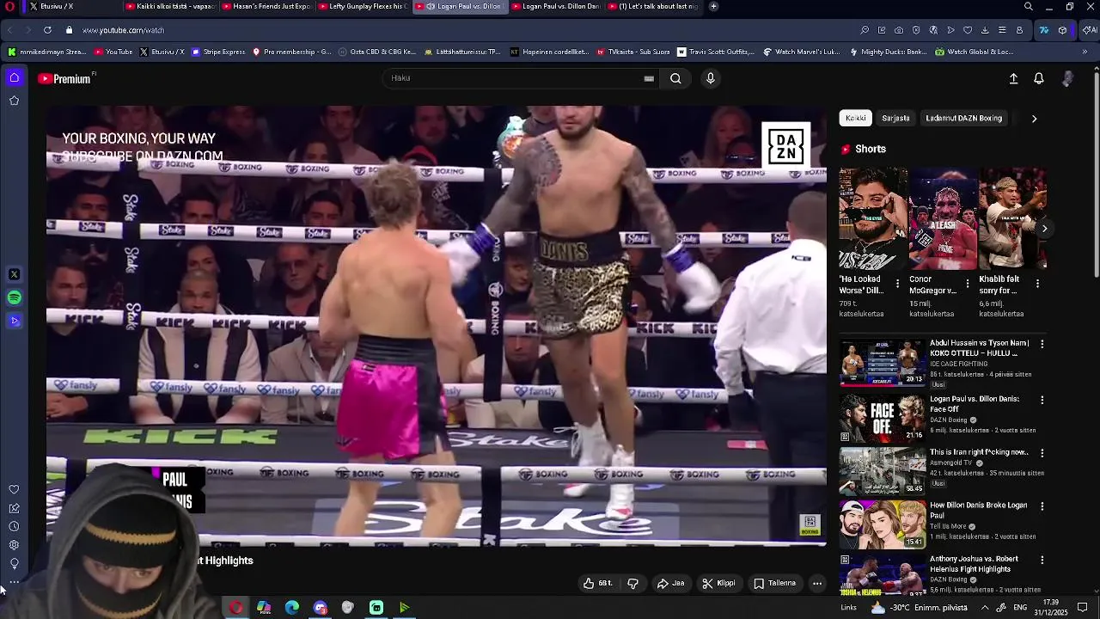Like the video with thumbs-up button
1100x619 pixels.
coord(597,584)
